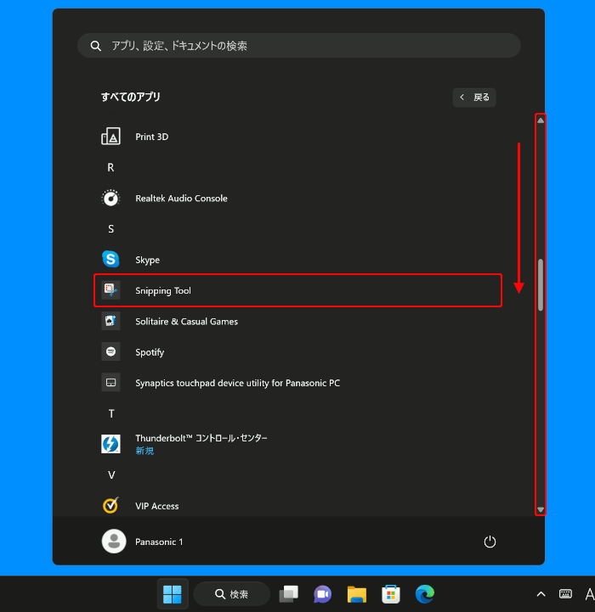The image size is (595, 612).
Task: Select Thunderbolt コントロール・センター label
Action: coord(201,438)
